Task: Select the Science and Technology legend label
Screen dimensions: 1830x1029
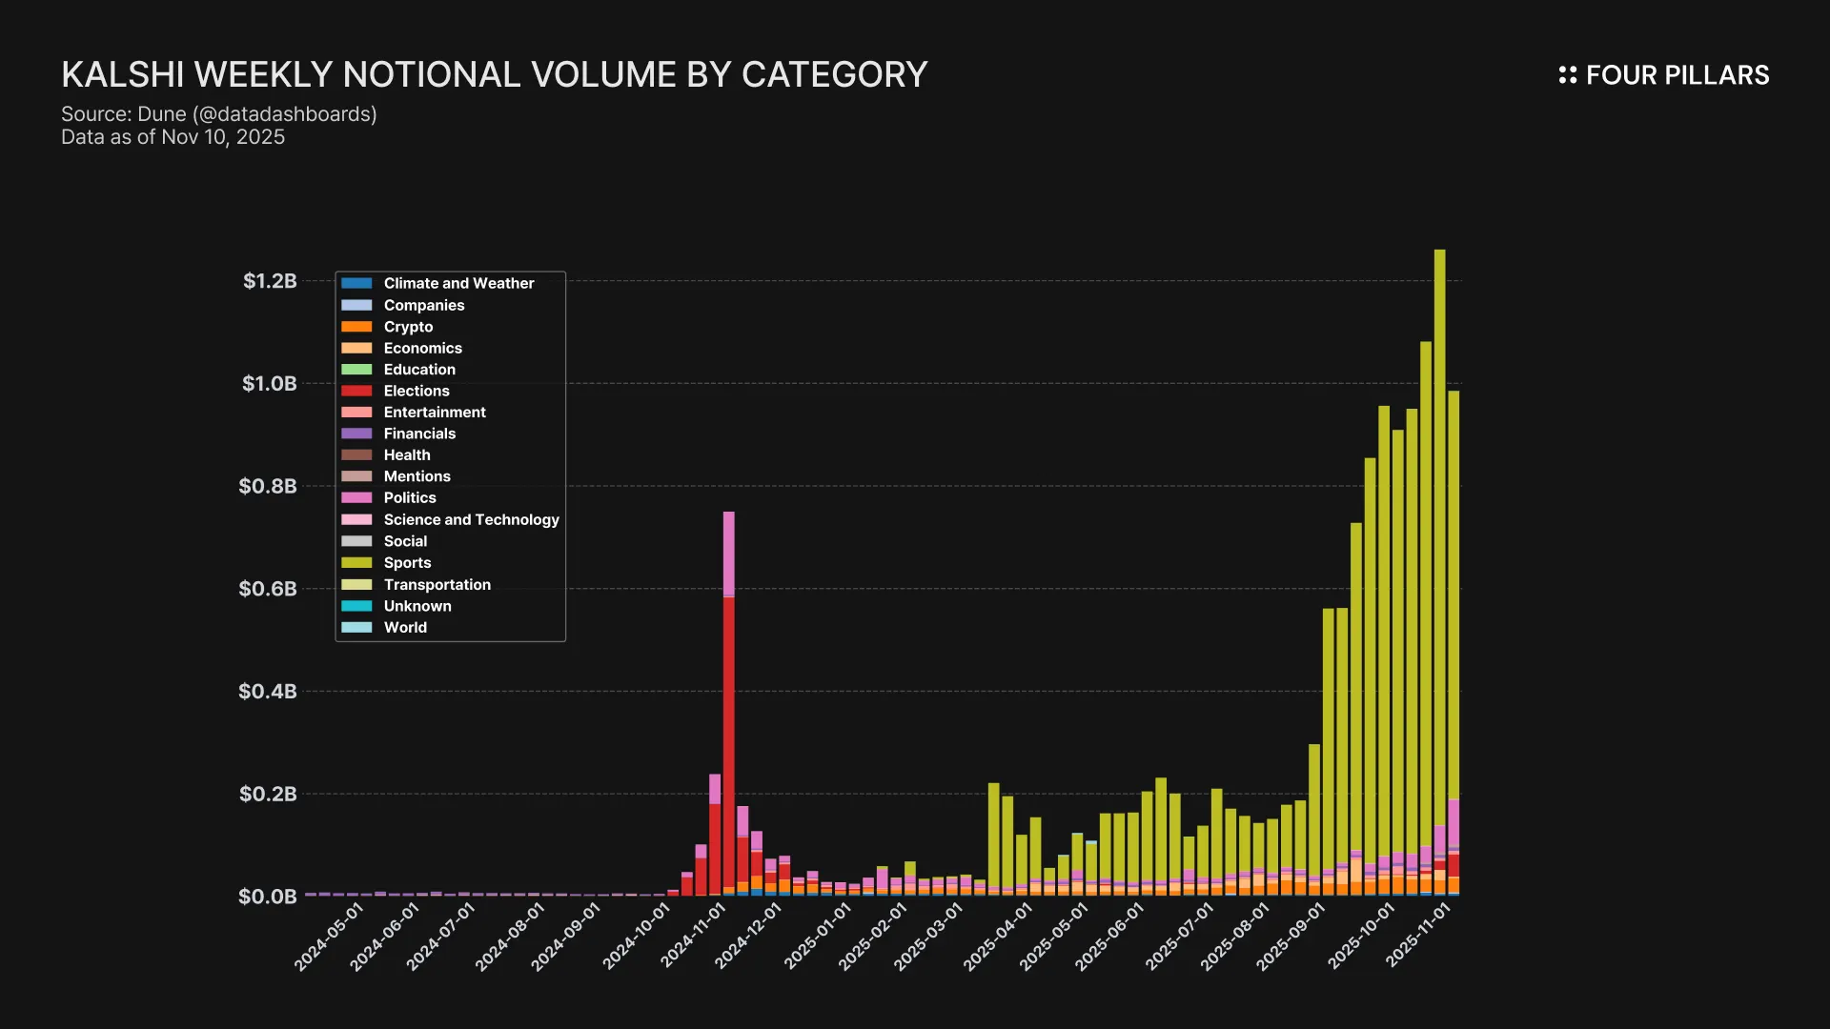Action: click(x=471, y=520)
